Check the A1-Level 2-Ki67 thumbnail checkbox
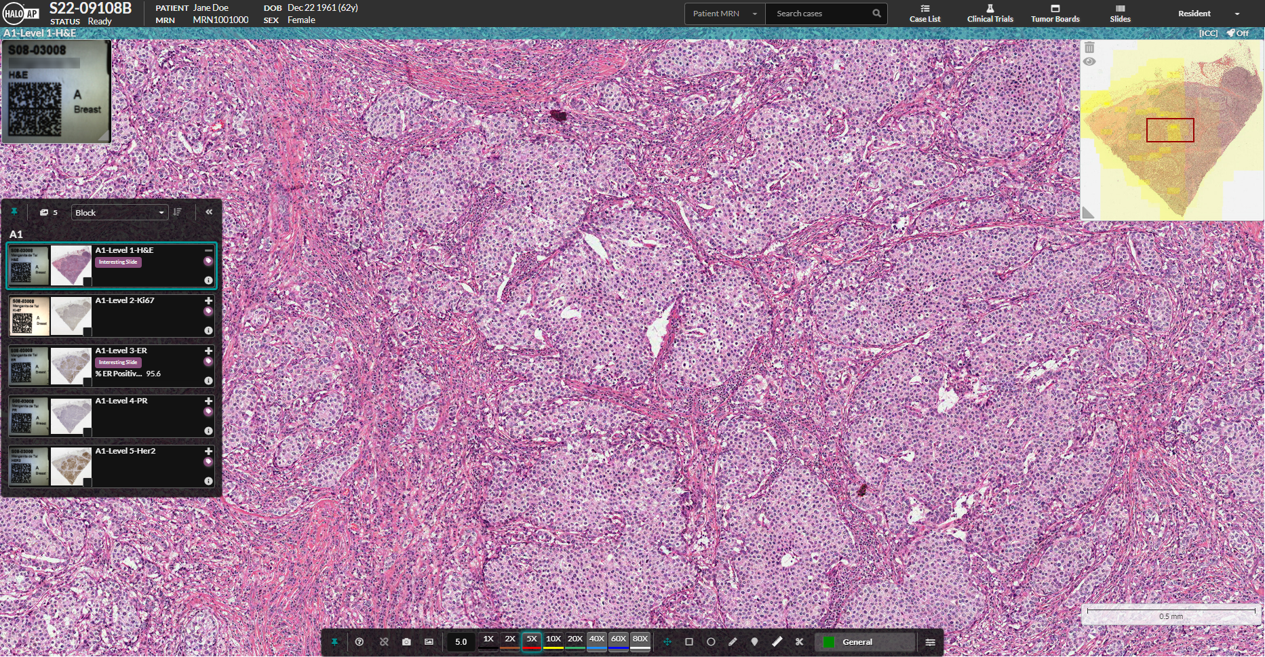 coord(87,332)
